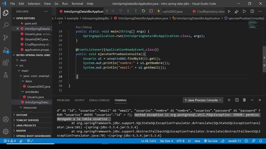266x149 pixels.
Task: Click Debug code lens above main
Action: pyautogui.click(x=87, y=27)
